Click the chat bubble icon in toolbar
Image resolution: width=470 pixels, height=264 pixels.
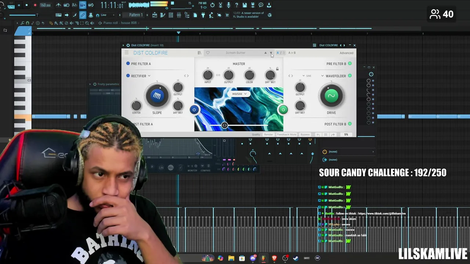pos(261,5)
